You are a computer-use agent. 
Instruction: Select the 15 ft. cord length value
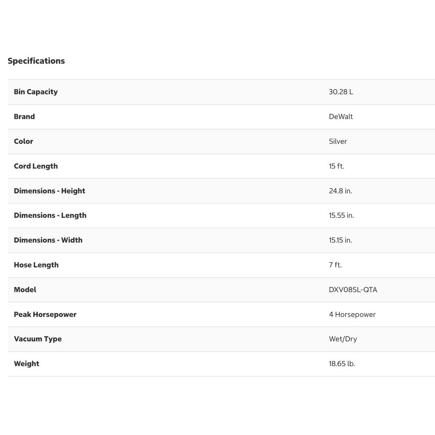click(337, 166)
